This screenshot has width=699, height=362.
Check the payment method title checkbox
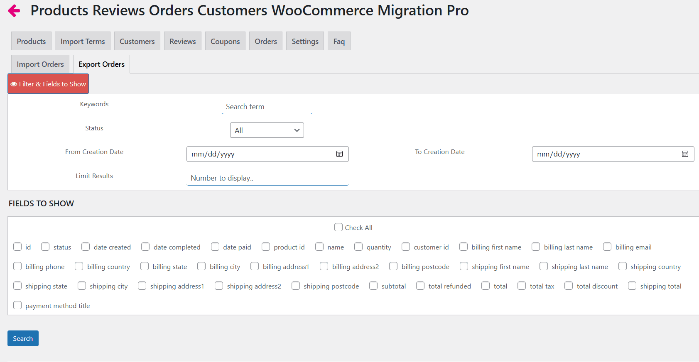17,305
